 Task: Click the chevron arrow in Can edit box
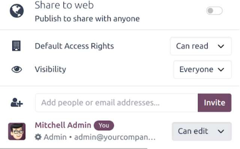221,131
